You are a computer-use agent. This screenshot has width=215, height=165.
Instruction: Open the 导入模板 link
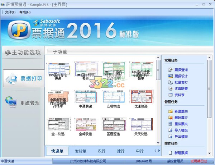181,130
